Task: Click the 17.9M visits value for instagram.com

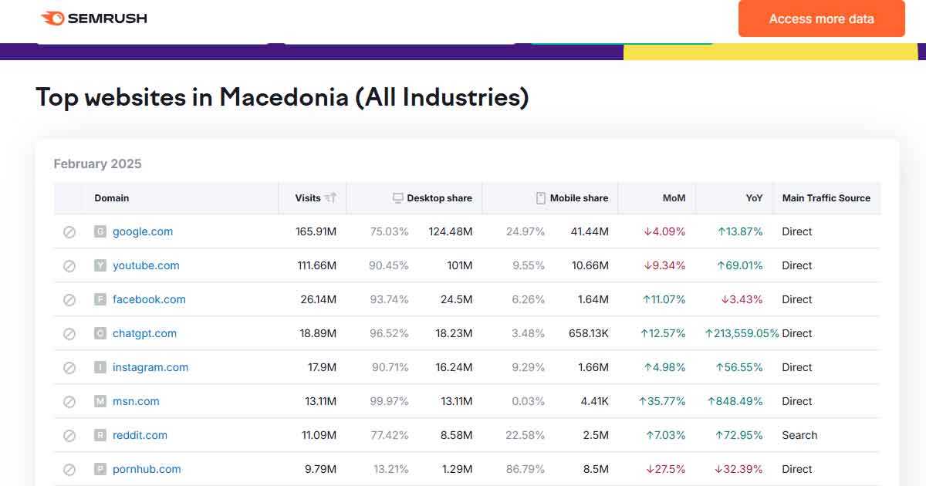Action: 323,367
